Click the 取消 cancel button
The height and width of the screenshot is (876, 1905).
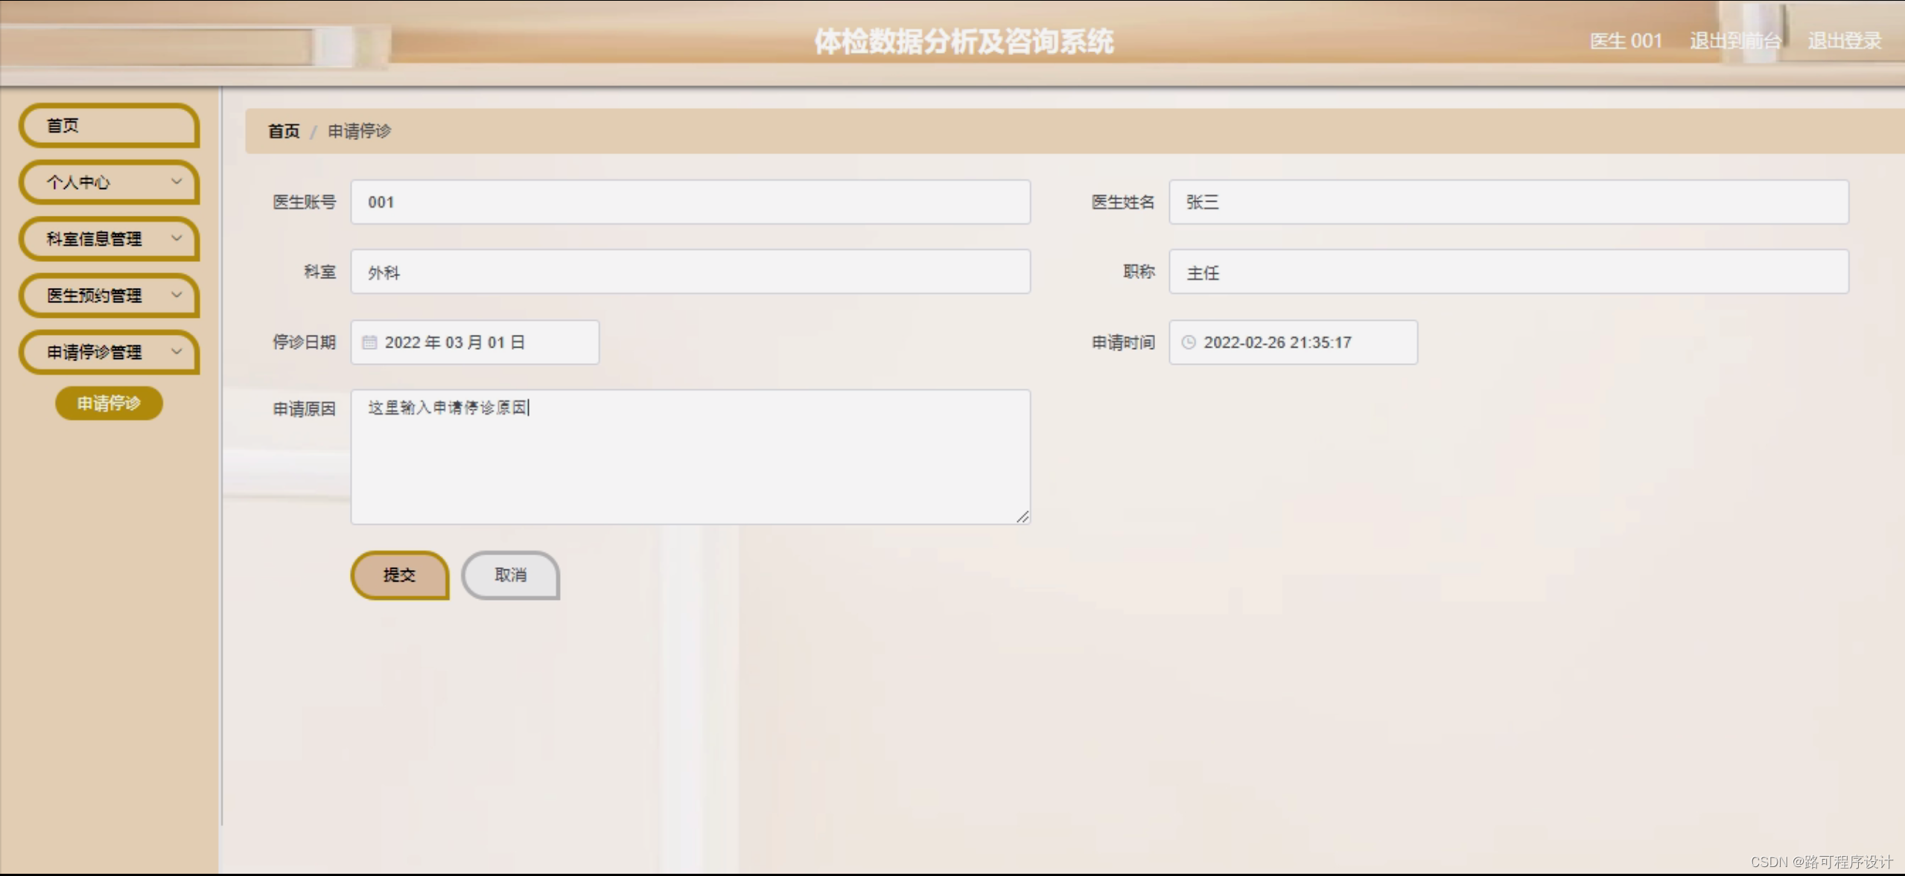click(x=510, y=575)
